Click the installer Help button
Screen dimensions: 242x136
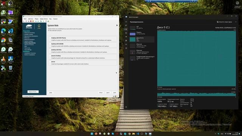coord(51,93)
